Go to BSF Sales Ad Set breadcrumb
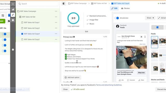 click(x=99, y=3)
